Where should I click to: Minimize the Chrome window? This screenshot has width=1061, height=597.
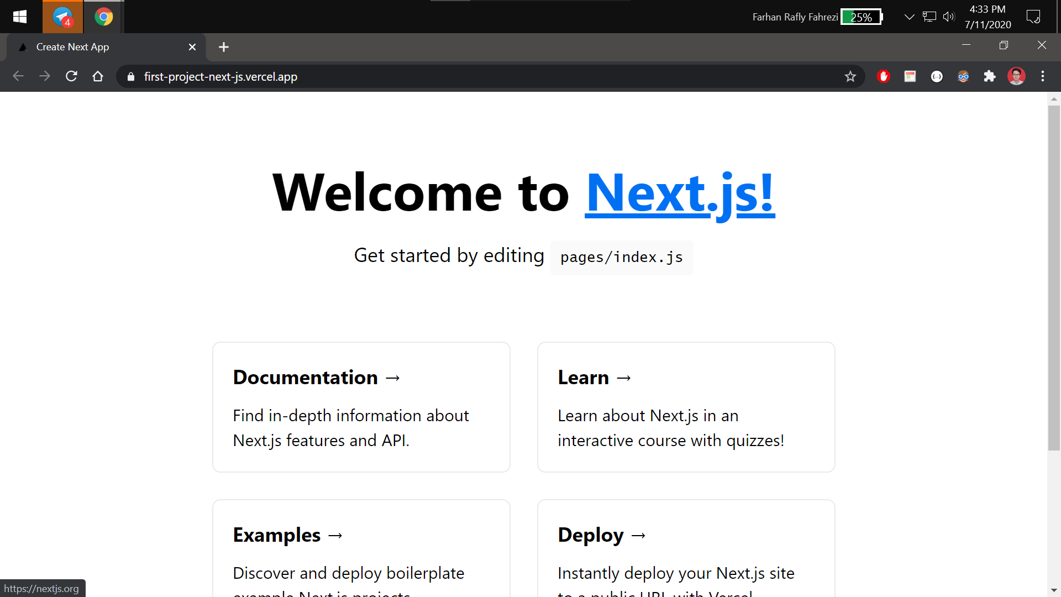(x=966, y=45)
